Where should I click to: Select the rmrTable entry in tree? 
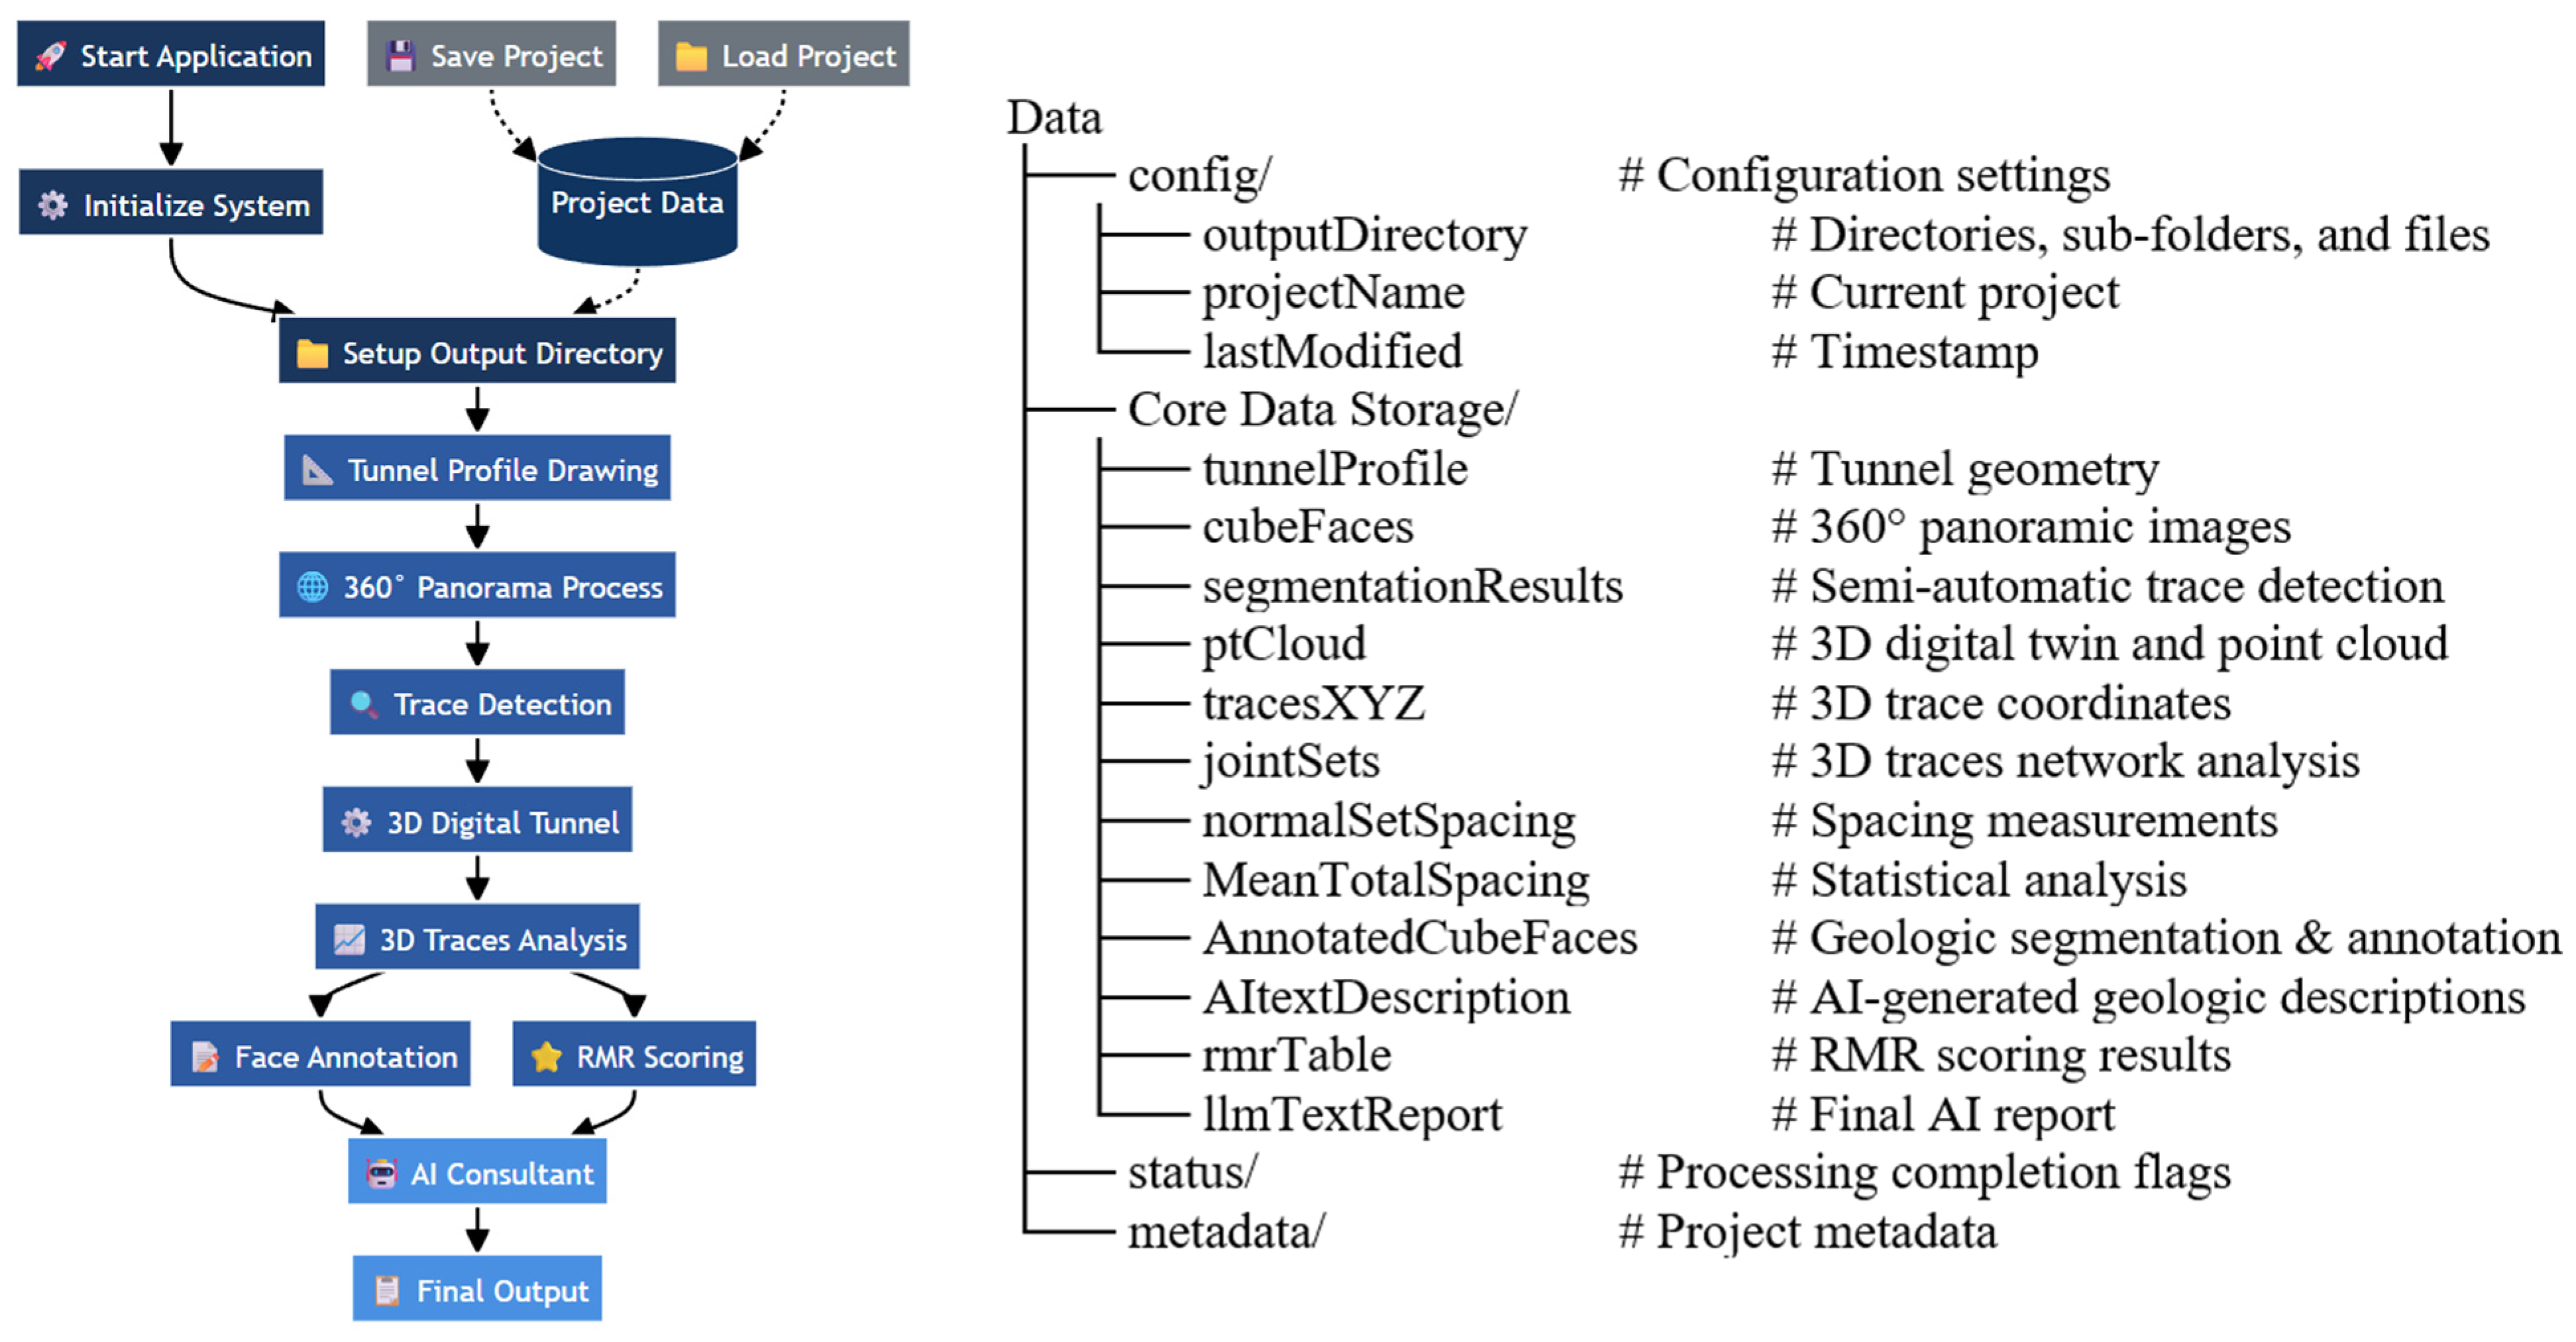[1296, 1055]
